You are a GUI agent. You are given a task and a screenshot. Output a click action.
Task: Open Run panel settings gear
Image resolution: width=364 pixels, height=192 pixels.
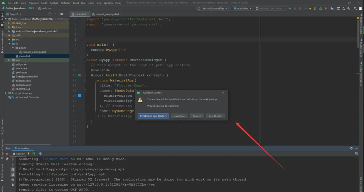click(351, 148)
